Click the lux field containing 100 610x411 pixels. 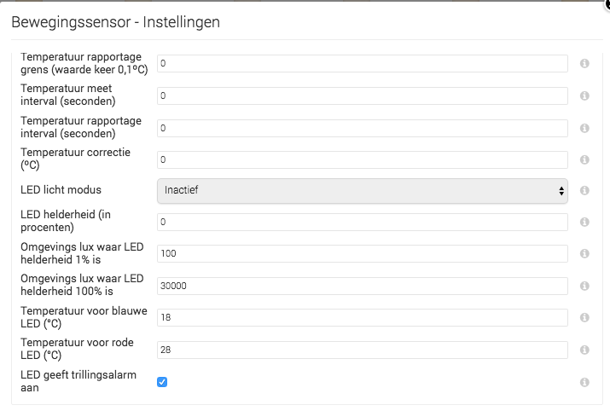(362, 254)
